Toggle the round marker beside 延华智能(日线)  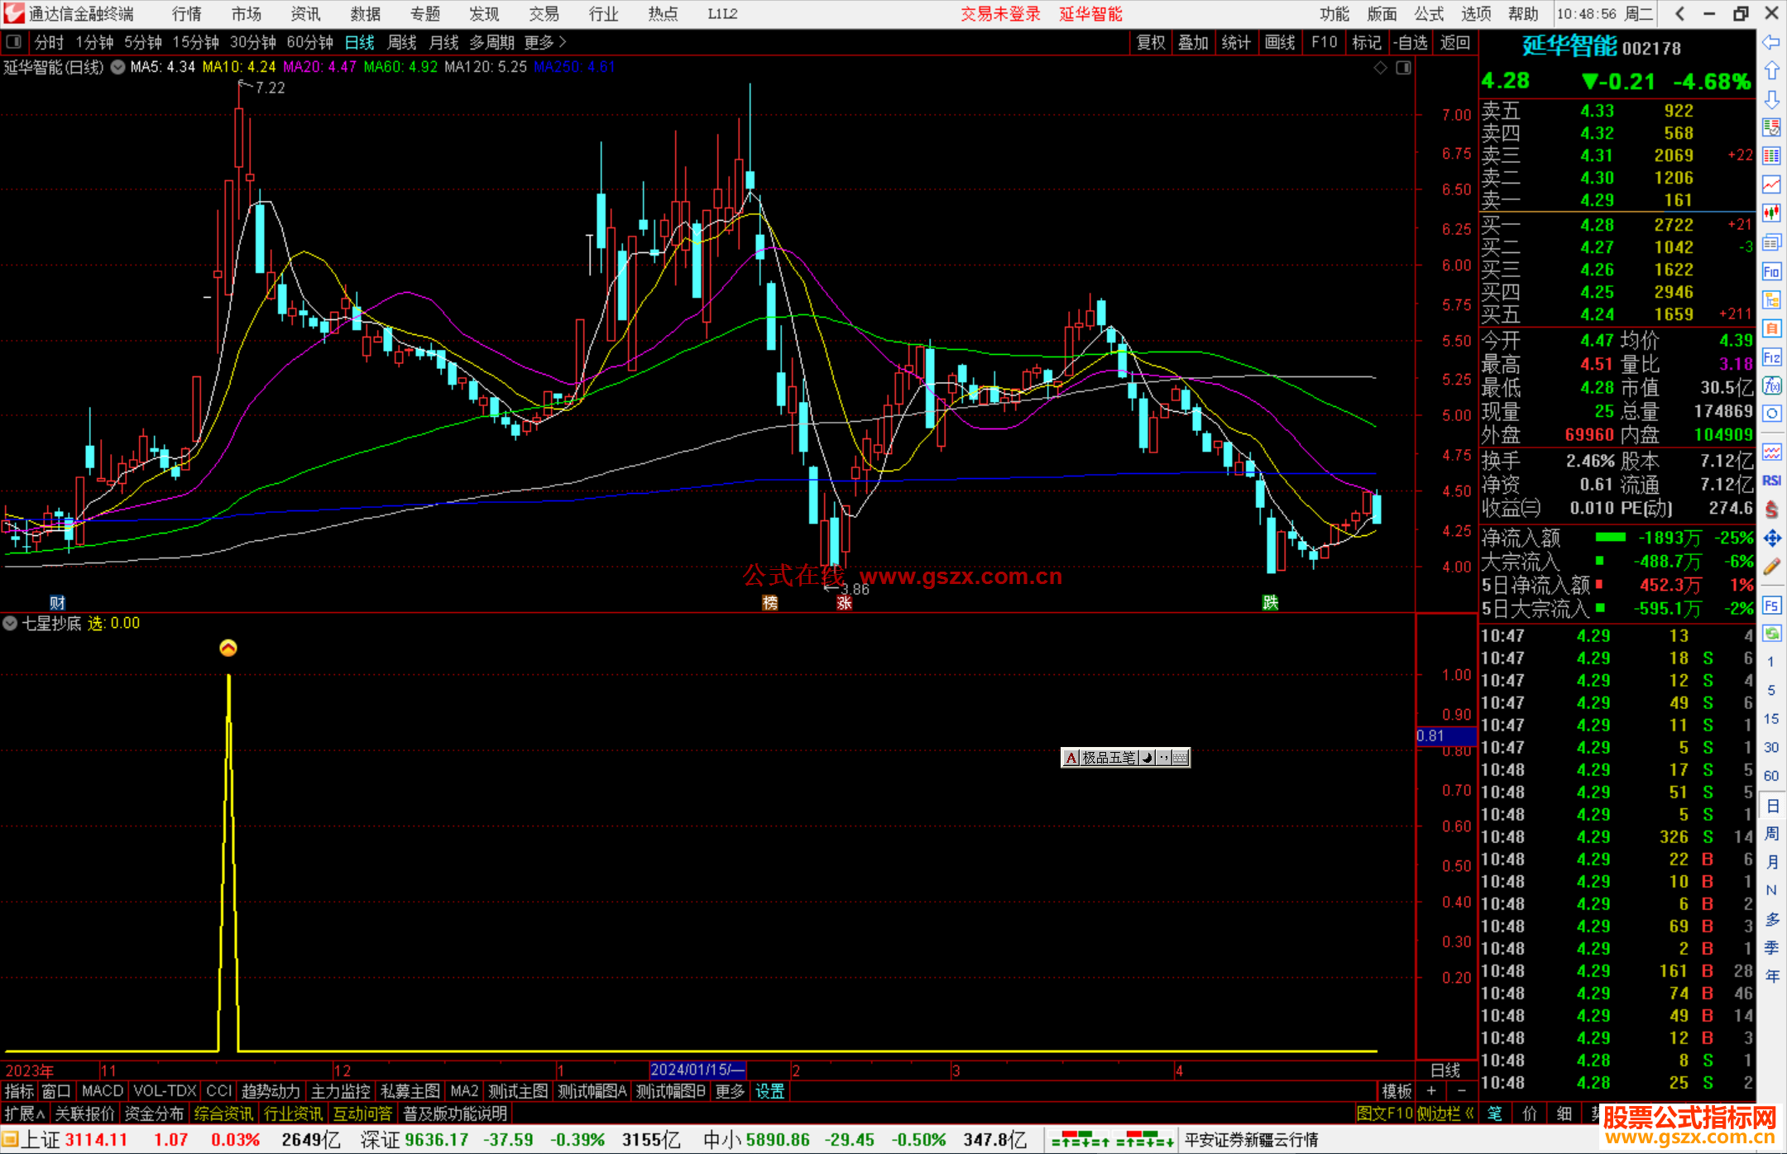(118, 67)
